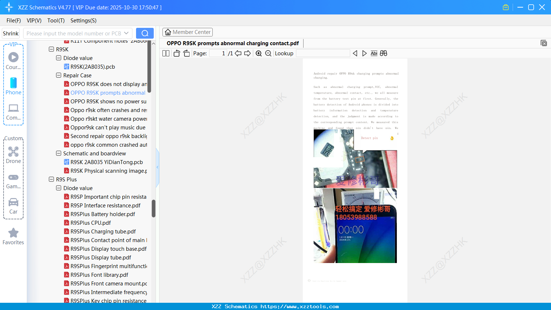551x310 pixels.
Task: Go to the previous page arrow
Action: (x=238, y=53)
